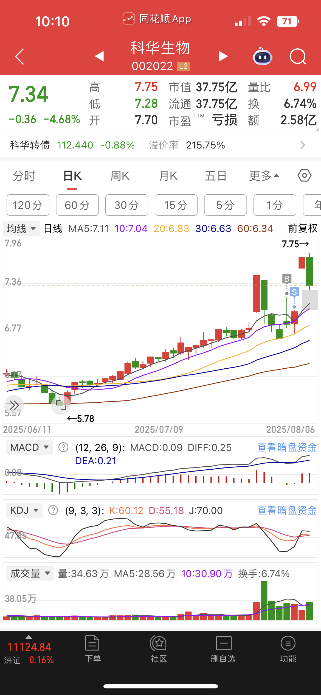The width and height of the screenshot is (321, 695).
Task: Tap the 60:6.34 moving average label
Action: coord(255,228)
